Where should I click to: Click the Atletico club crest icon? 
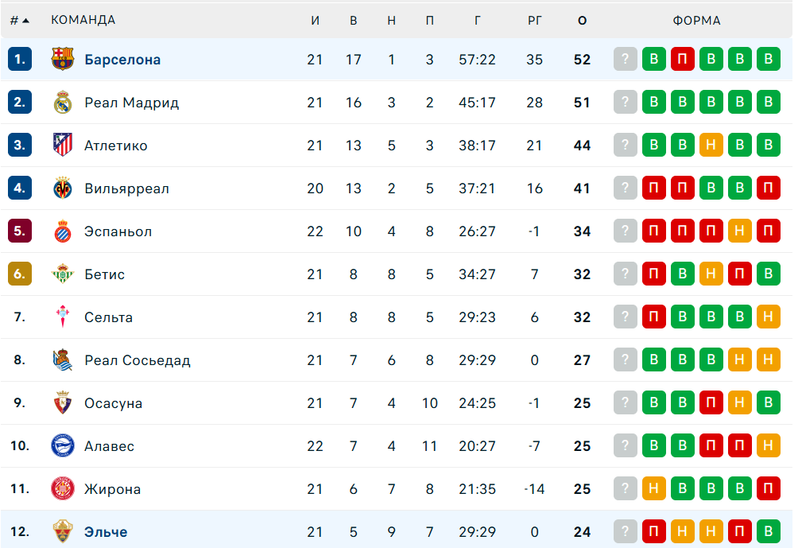click(x=62, y=145)
